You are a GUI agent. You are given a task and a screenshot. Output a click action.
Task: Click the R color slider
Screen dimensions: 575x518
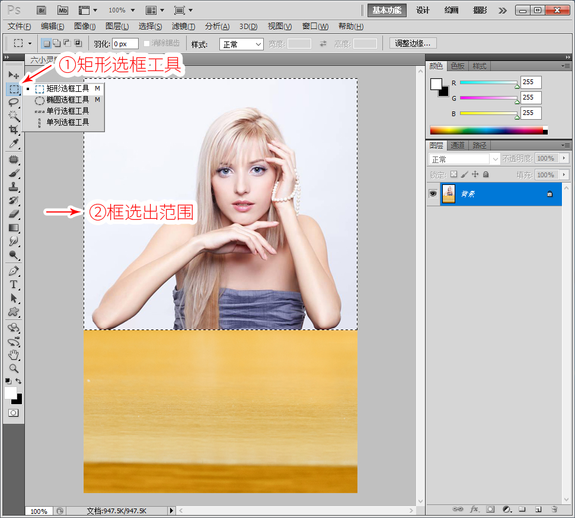489,82
